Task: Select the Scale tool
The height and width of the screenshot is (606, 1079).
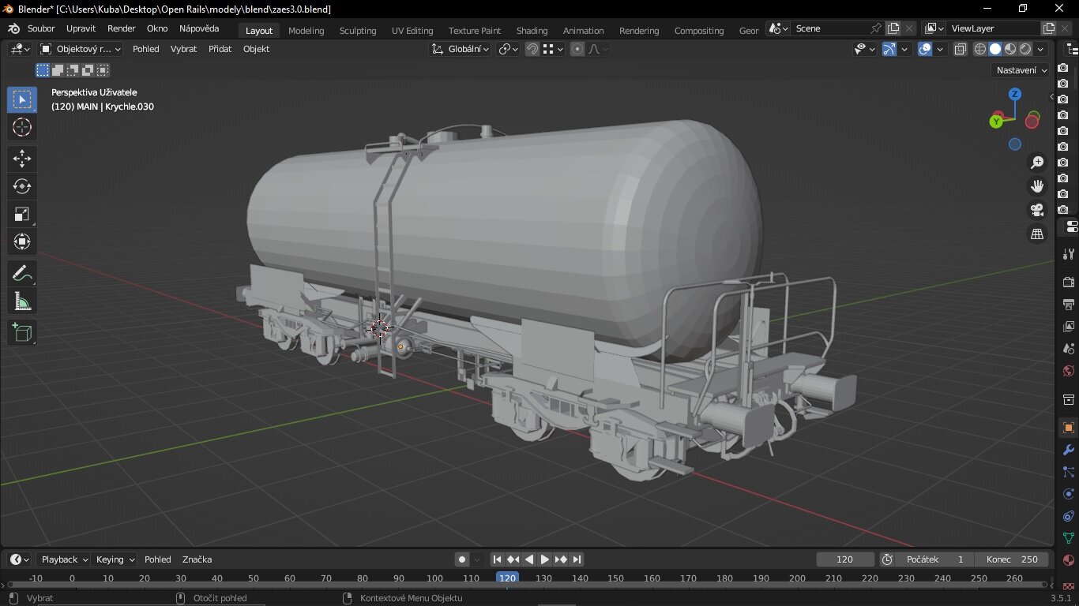Action: 22,214
